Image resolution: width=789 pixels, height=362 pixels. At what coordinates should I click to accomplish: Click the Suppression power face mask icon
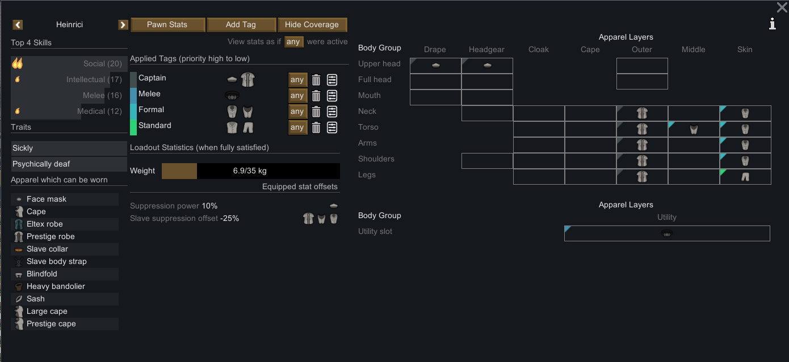click(334, 206)
